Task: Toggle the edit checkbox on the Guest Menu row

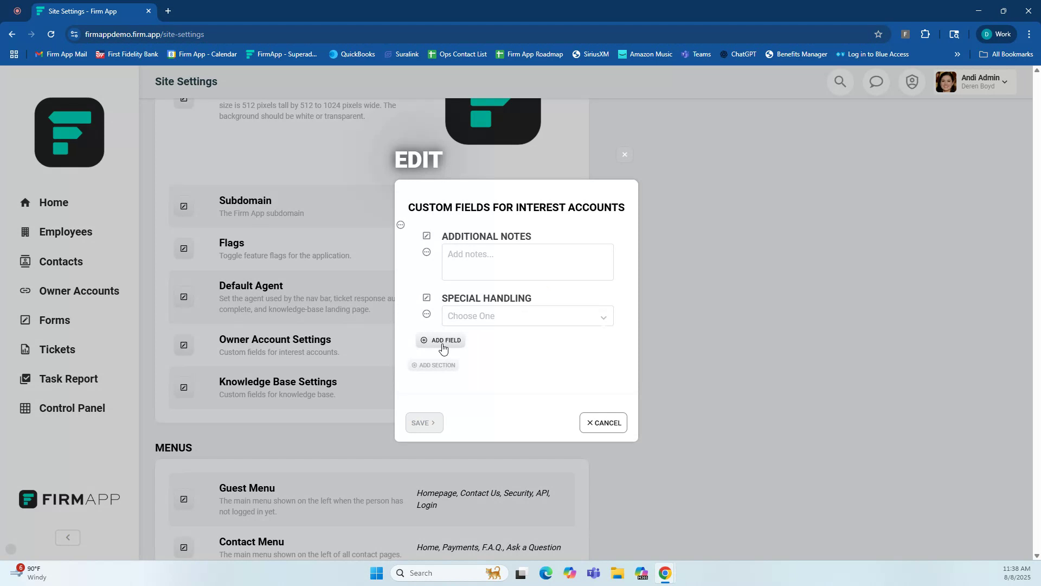Action: click(x=184, y=499)
